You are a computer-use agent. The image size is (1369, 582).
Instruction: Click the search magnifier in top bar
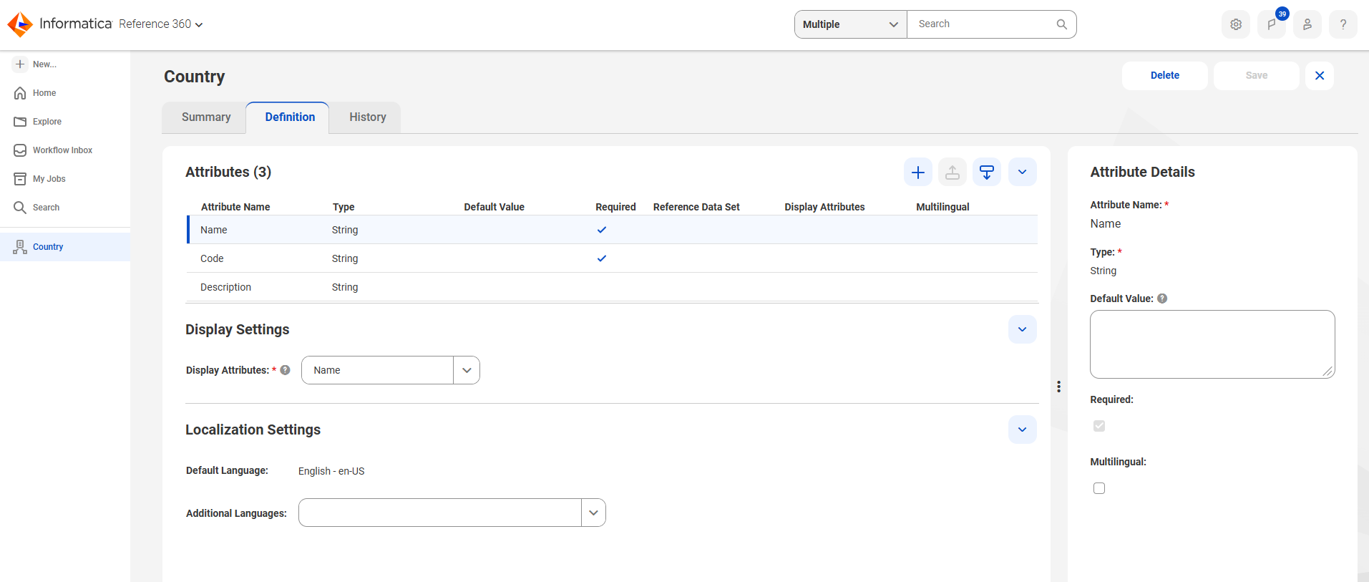pyautogui.click(x=1062, y=24)
